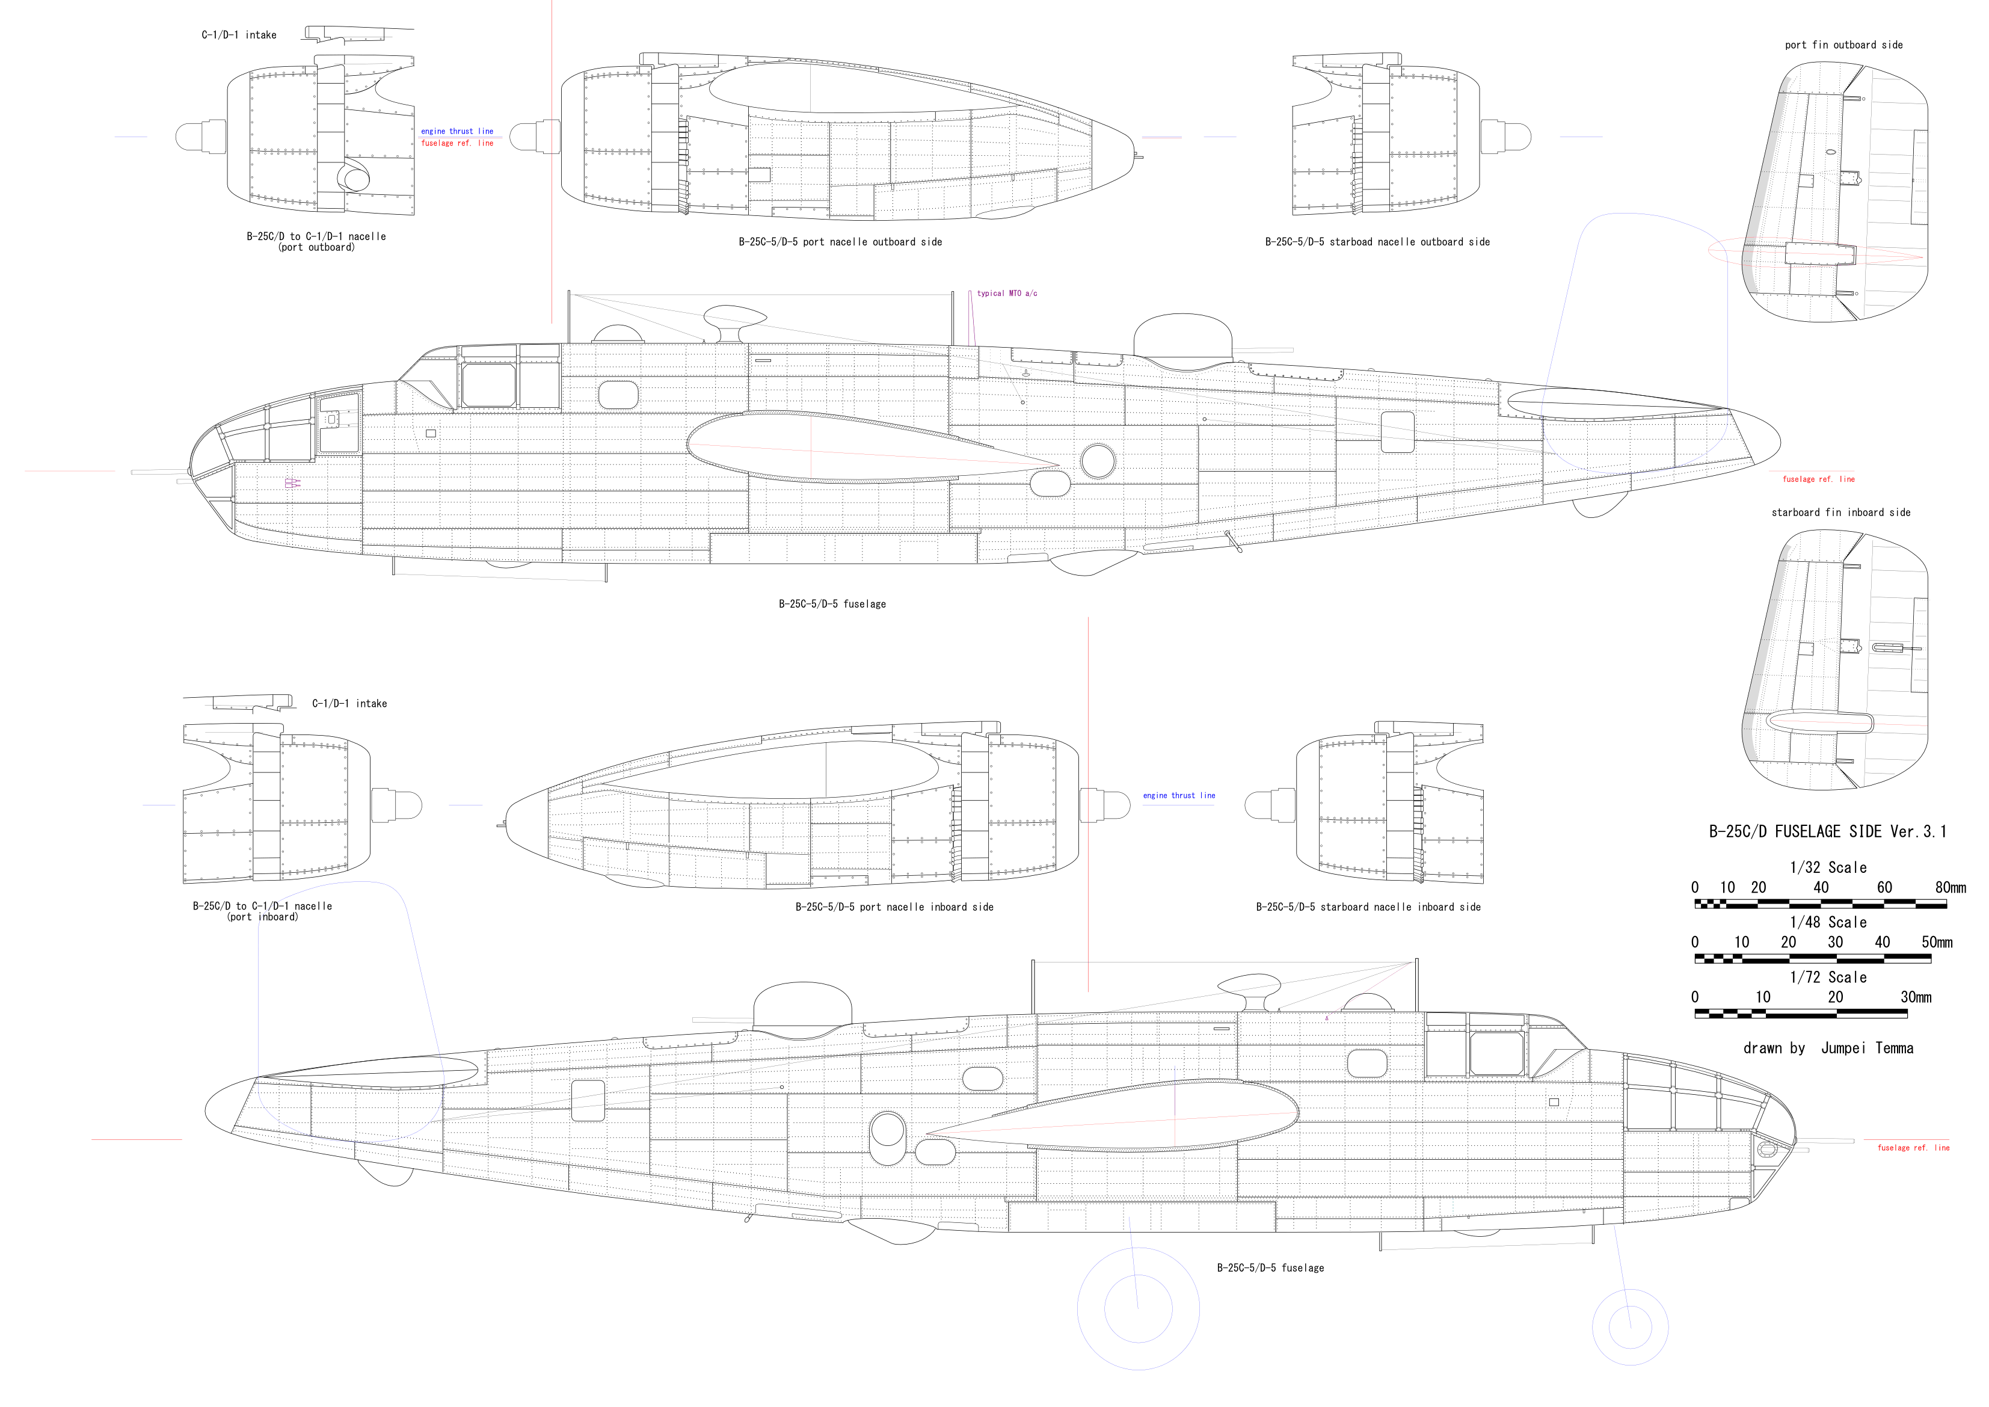Click the 'starboard fin inboard side' label

click(x=1841, y=512)
